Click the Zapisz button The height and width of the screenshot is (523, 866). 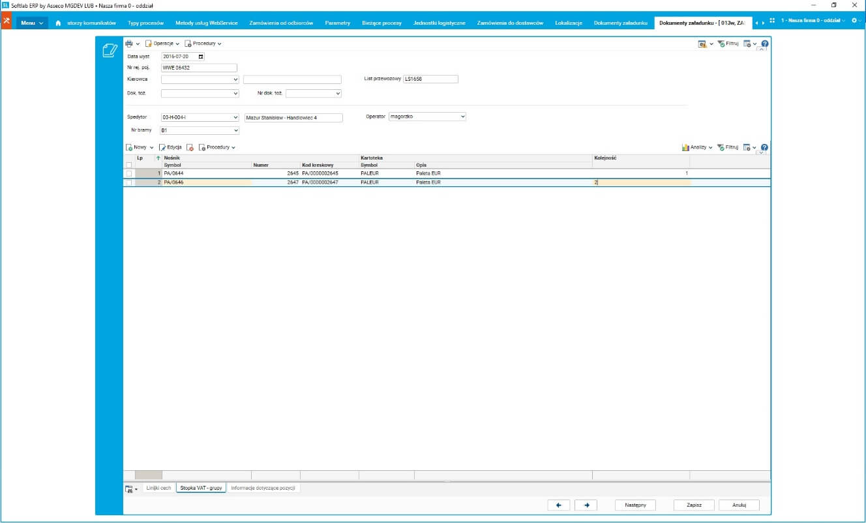pyautogui.click(x=694, y=505)
